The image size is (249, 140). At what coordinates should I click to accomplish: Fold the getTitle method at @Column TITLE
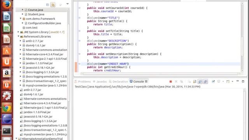[79, 18]
